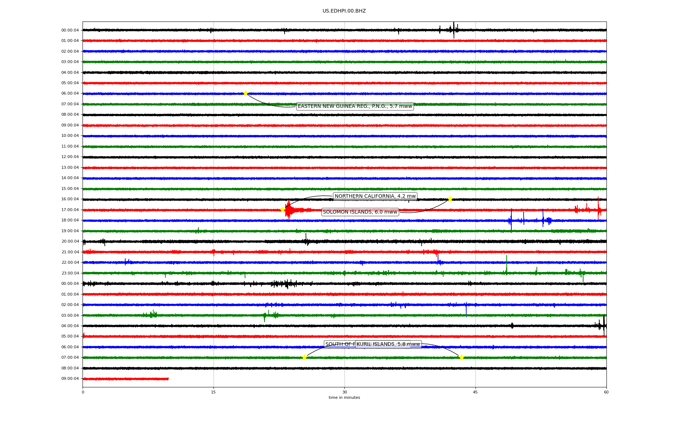This screenshot has height=430, width=689.
Task: Click the SOLOMON ISLANDS, 6.0 mww label
Action: point(360,212)
